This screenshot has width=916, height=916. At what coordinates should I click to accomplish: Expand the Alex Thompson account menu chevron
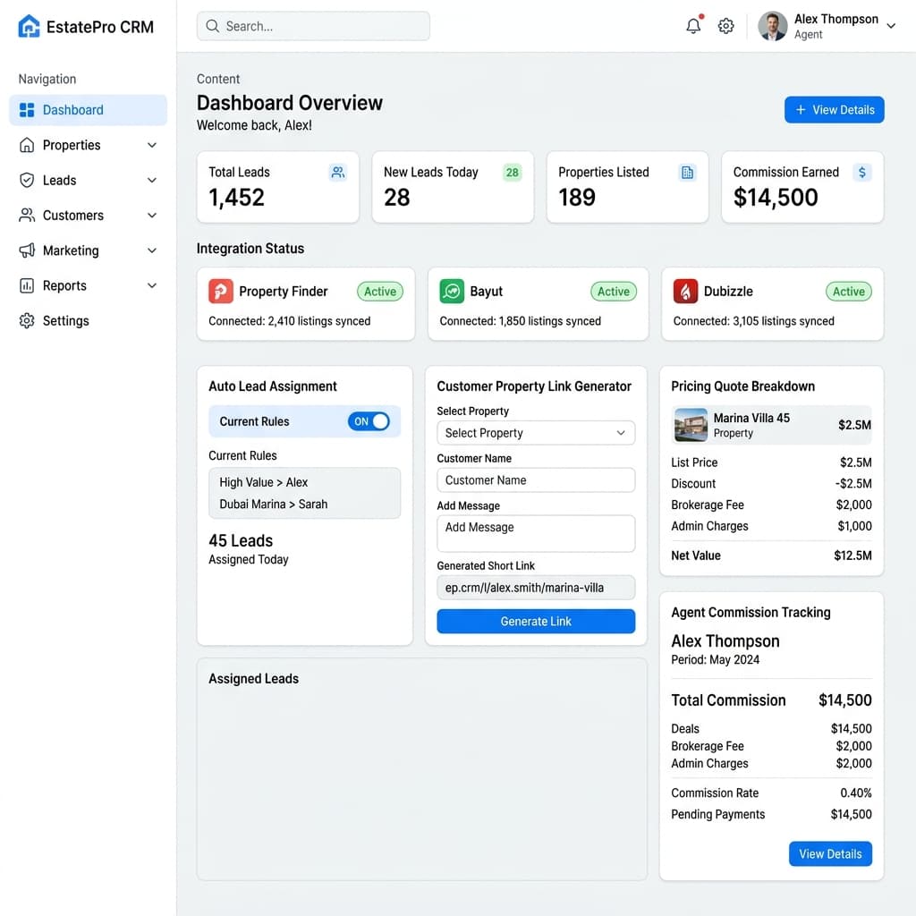[x=891, y=26]
